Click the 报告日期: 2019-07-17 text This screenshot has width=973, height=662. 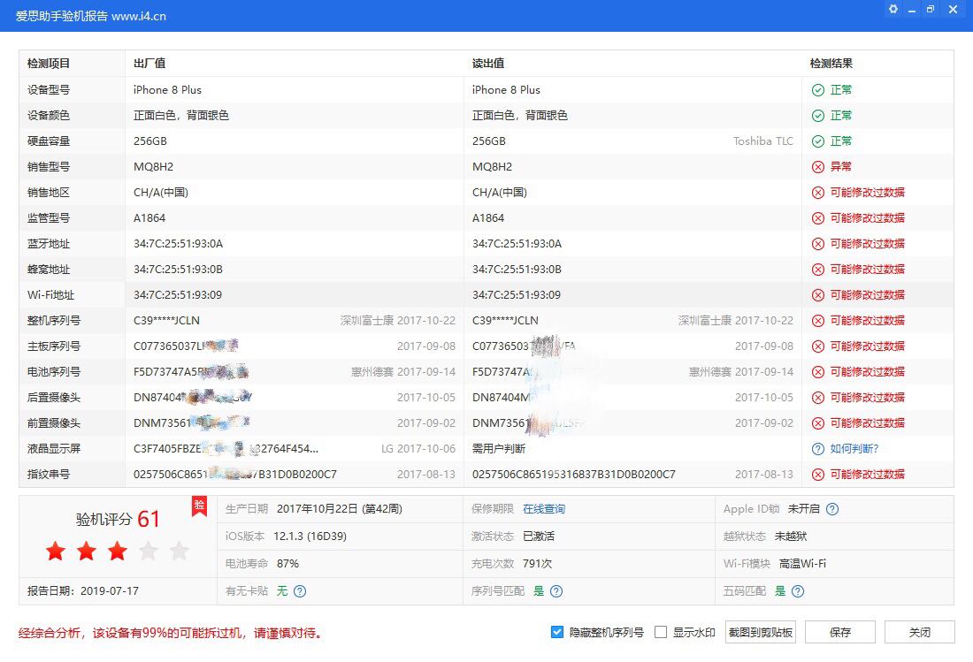(x=83, y=590)
